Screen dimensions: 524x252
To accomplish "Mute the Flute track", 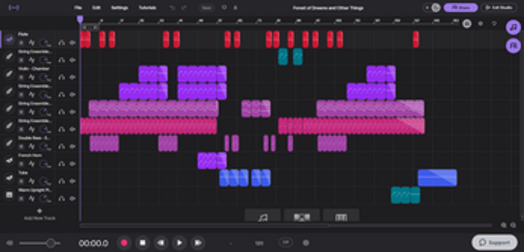I will 73,43.
